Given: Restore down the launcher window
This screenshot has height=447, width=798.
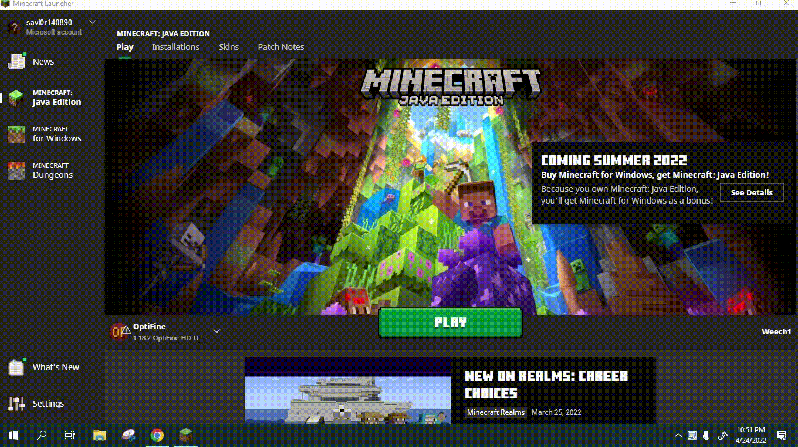Looking at the screenshot, I should [x=759, y=4].
